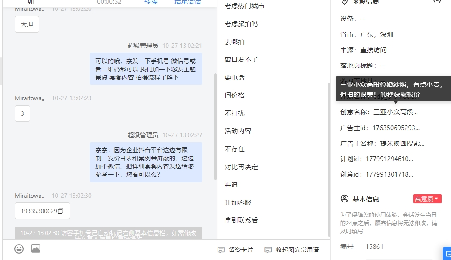Open the emoji picker in chat input
The height and width of the screenshot is (260, 451).
19,248
